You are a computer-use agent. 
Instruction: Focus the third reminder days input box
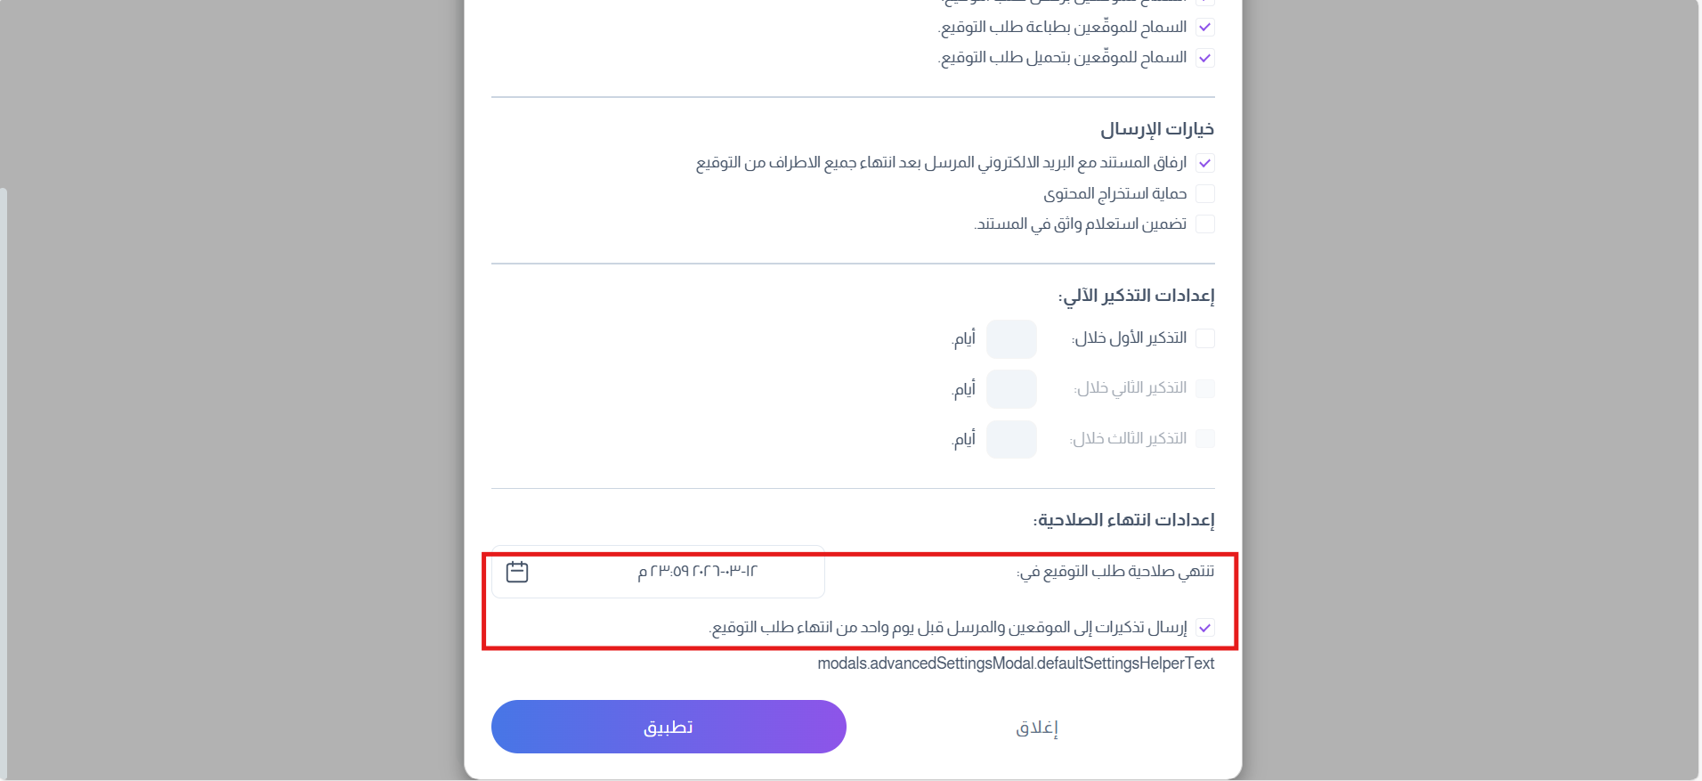[1011, 440]
